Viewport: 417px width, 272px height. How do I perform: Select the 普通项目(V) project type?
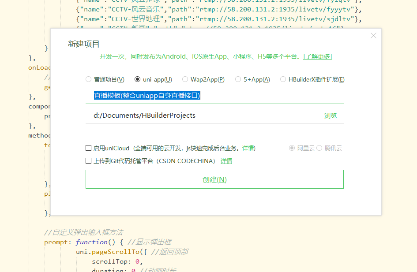tap(89, 79)
